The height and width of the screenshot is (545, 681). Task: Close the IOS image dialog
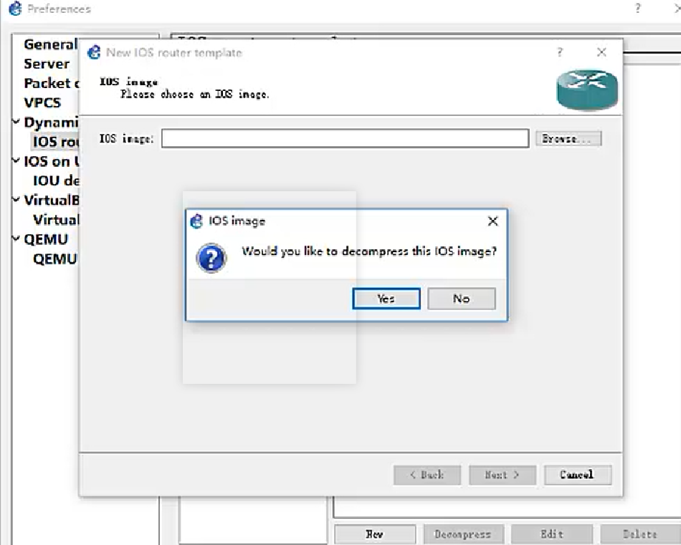click(492, 221)
